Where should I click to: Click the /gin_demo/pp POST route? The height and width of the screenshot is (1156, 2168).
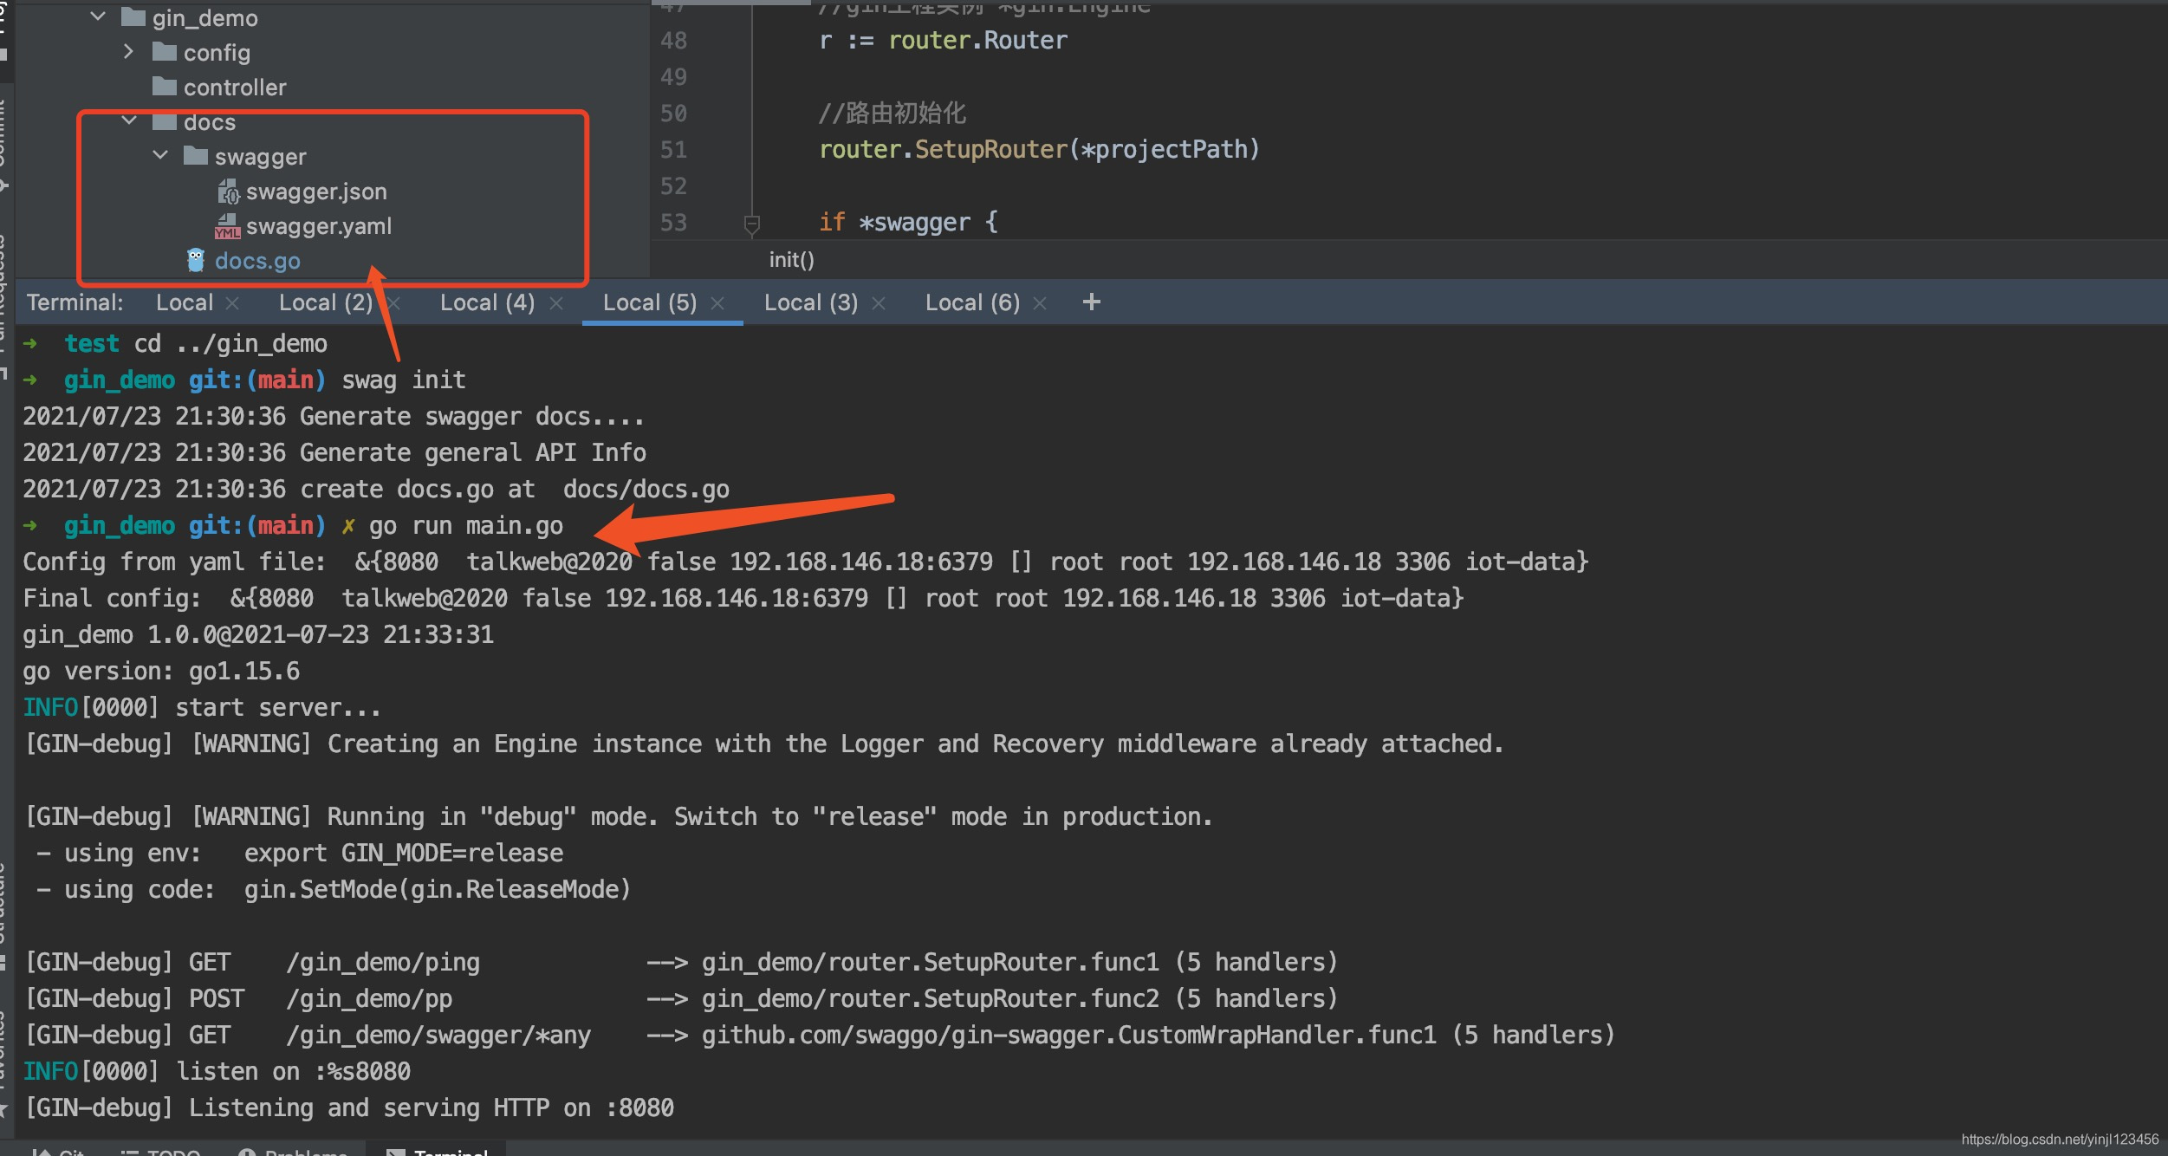369,999
